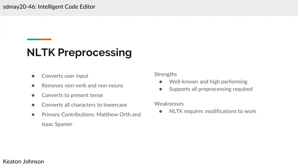Select "Supports all preprocessing required" text

click(x=211, y=89)
